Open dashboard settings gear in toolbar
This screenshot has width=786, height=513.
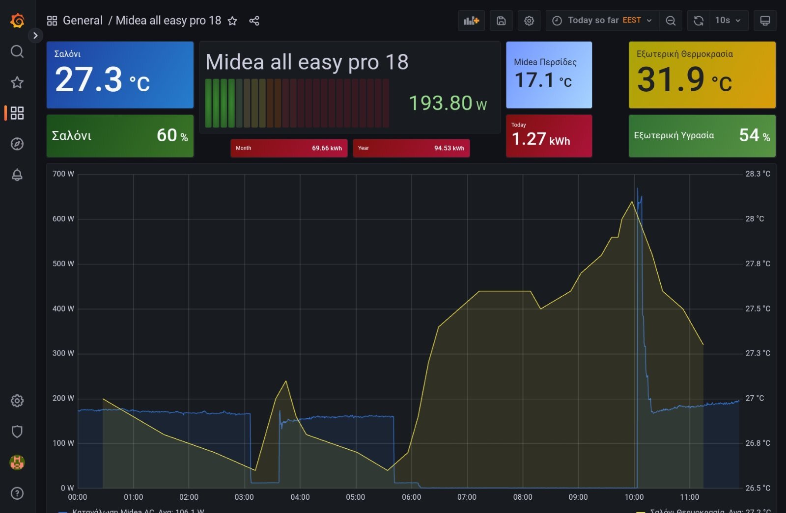click(529, 21)
